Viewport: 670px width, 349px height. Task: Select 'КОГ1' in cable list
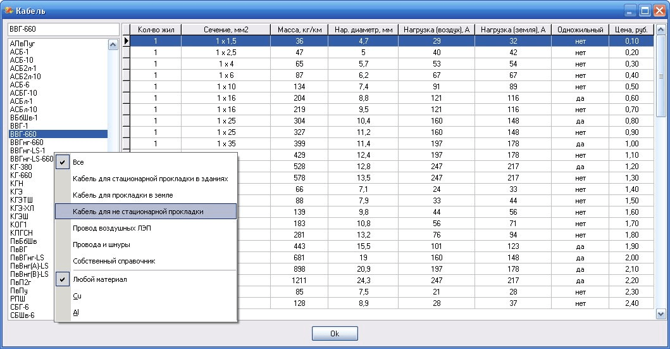18,225
